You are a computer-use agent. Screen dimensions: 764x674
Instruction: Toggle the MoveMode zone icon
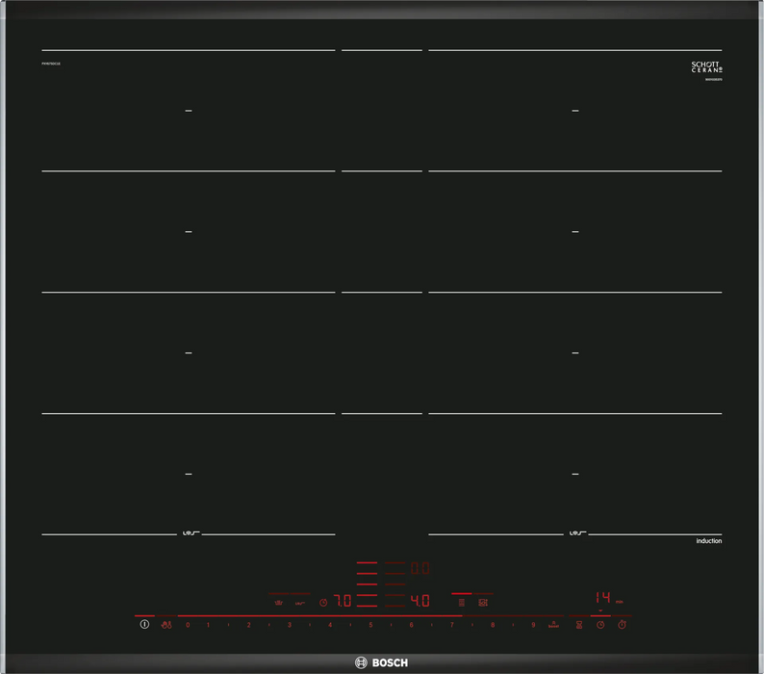482,602
